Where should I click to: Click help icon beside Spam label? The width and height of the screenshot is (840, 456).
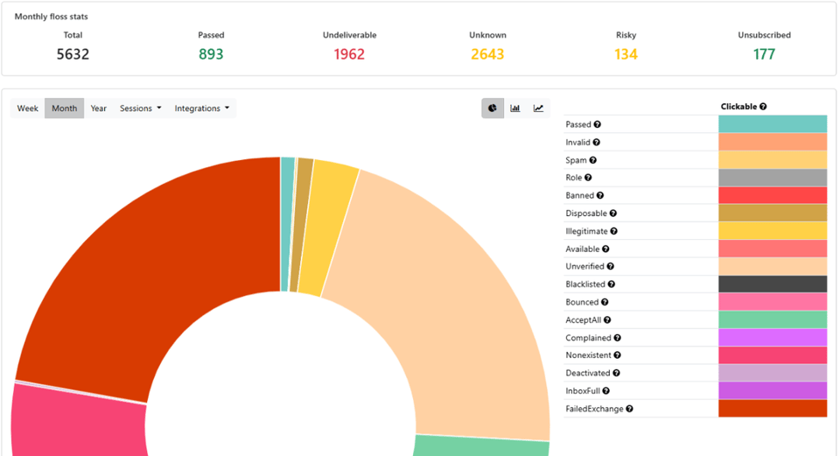pyautogui.click(x=593, y=160)
